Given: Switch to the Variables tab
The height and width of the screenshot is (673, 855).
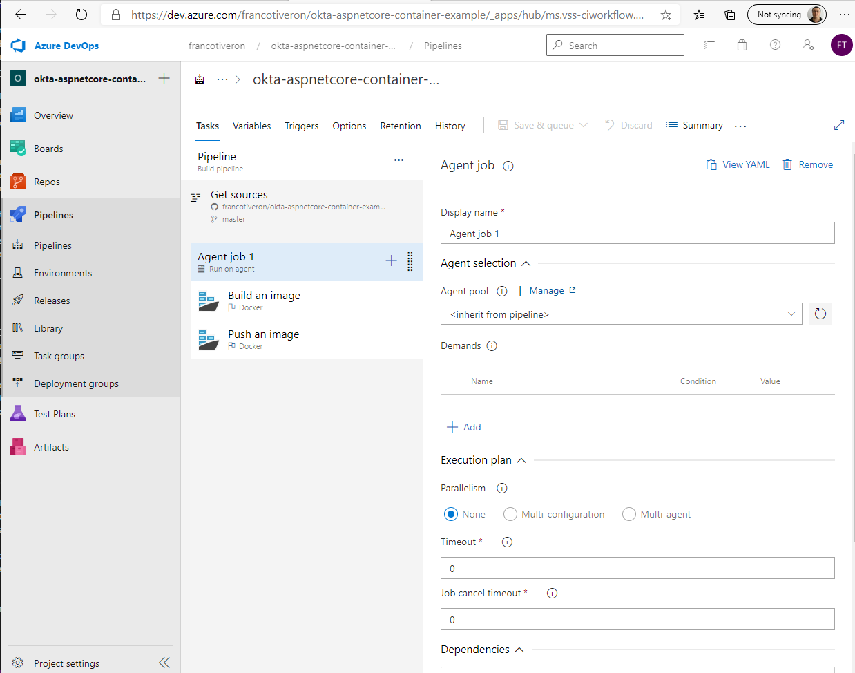Looking at the screenshot, I should 251,126.
